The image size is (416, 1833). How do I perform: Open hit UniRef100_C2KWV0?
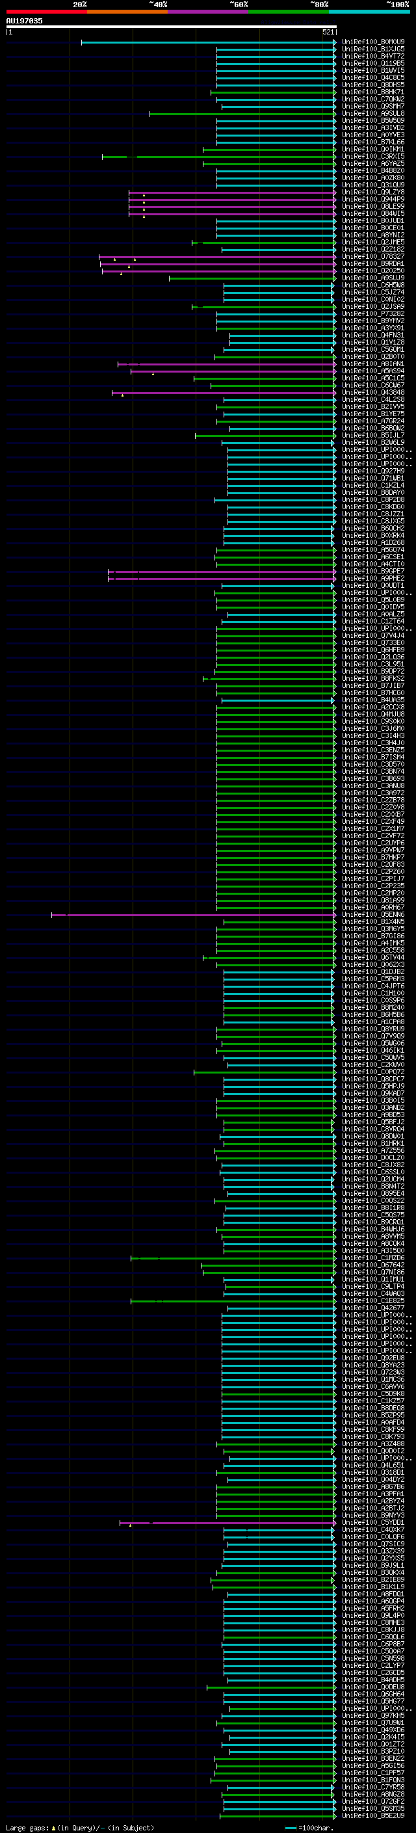(373, 1065)
